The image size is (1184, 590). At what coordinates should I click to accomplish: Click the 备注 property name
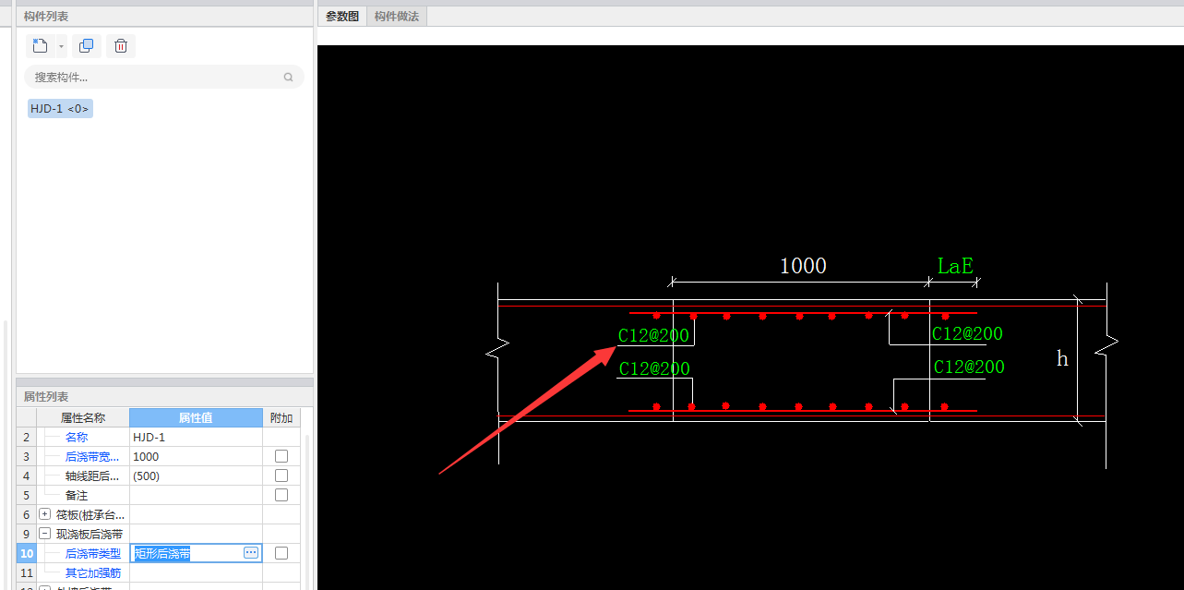click(77, 496)
